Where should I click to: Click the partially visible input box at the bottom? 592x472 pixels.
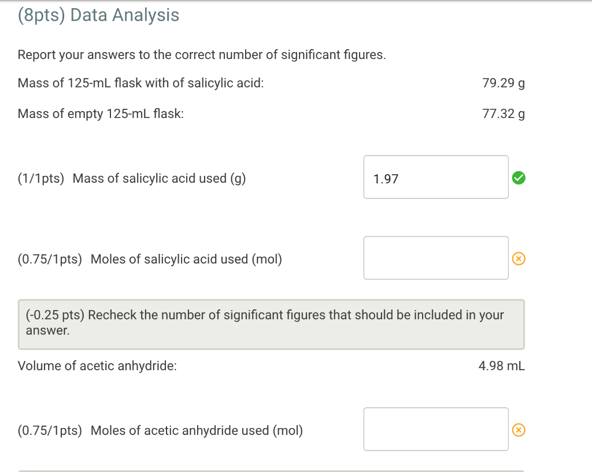272,470
